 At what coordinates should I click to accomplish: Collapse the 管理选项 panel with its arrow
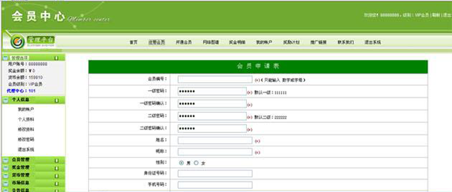pos(56,58)
